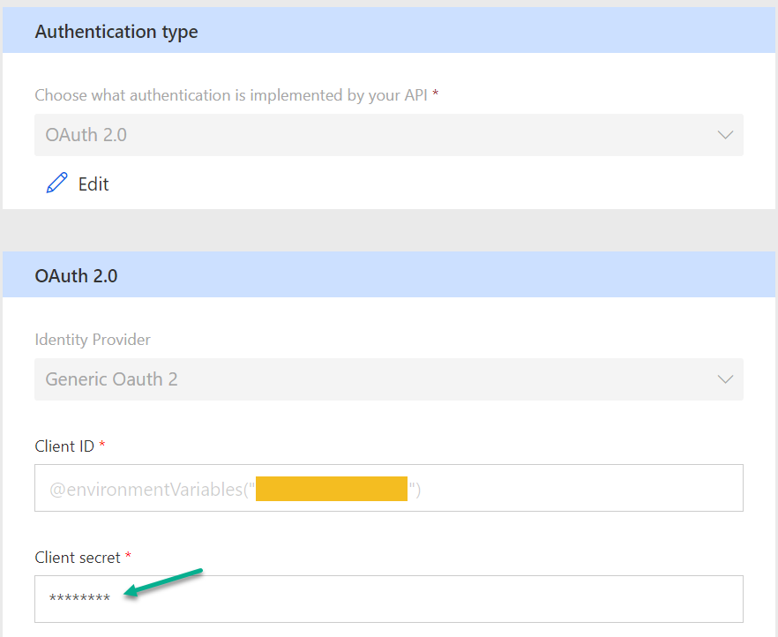Screen dimensions: 778x637
Task: Focus the Client secret input field
Action: point(388,599)
